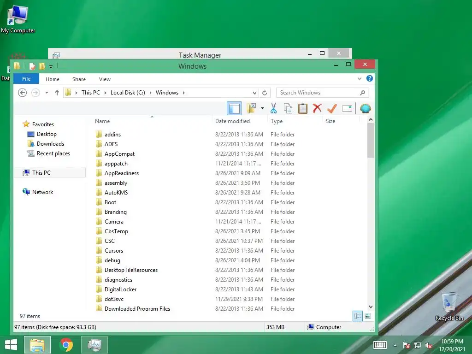The width and height of the screenshot is (472, 354).
Task: Open File Explorer from the taskbar
Action: pos(37,345)
